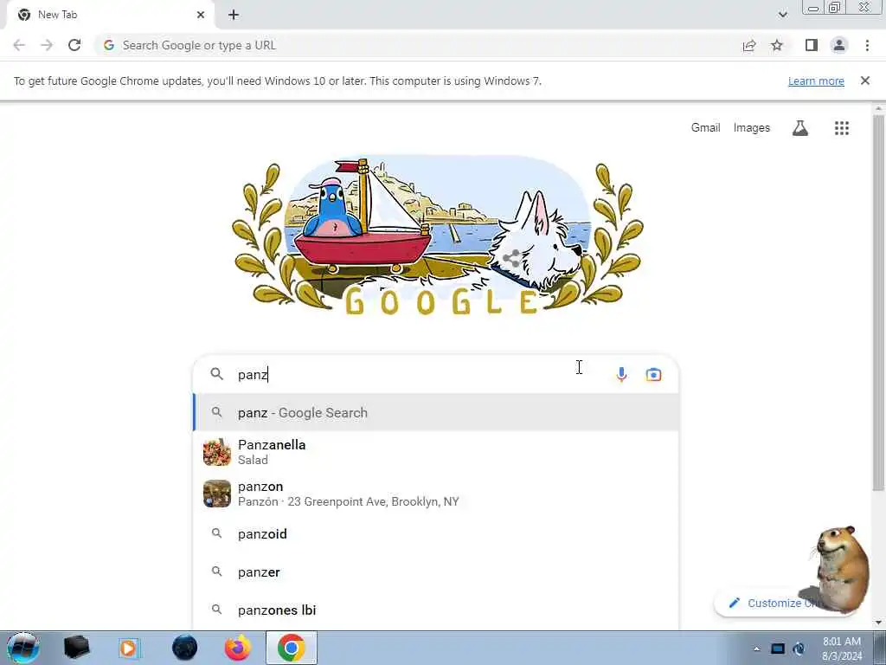886x665 pixels.
Task: Open Chrome's three-dot menu
Action: [x=867, y=45]
